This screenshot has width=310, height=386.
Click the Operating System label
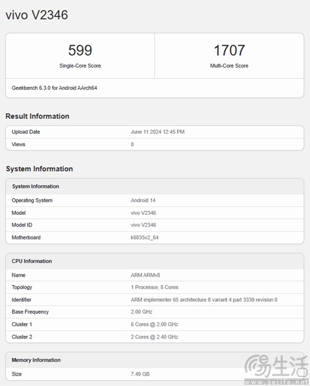click(32, 200)
